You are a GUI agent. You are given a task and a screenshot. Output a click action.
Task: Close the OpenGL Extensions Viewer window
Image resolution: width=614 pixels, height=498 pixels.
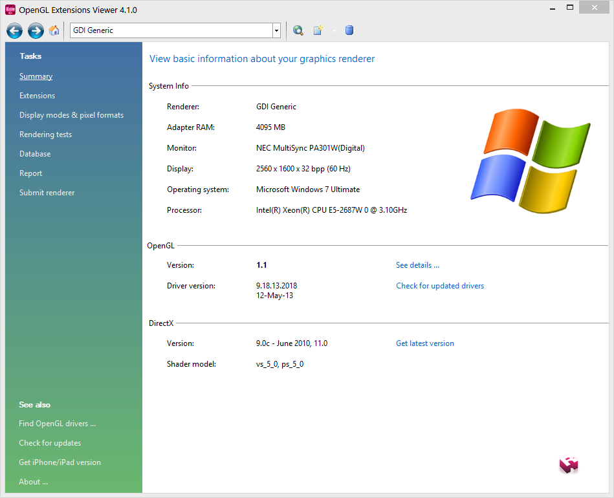[595, 8]
